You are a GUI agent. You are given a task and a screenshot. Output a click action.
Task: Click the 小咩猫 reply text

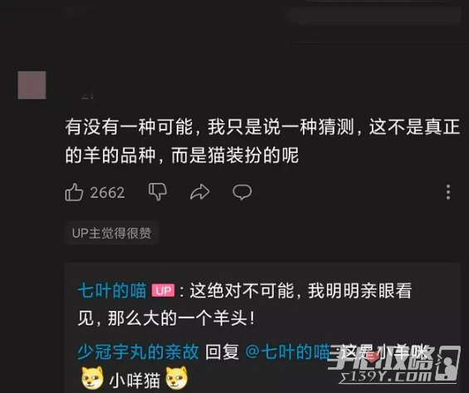coord(135,380)
